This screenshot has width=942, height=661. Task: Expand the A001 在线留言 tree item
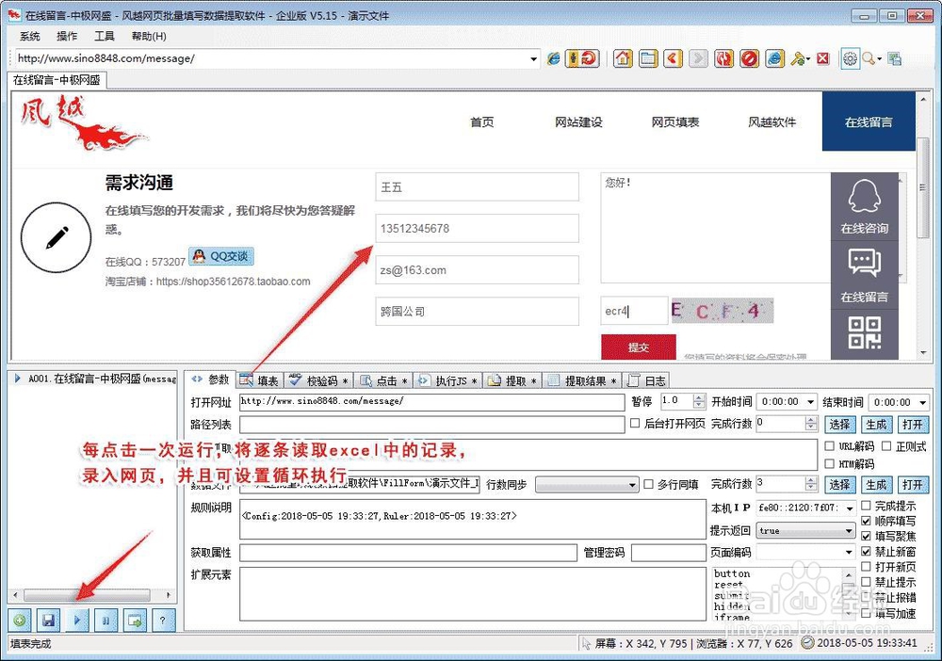17,379
